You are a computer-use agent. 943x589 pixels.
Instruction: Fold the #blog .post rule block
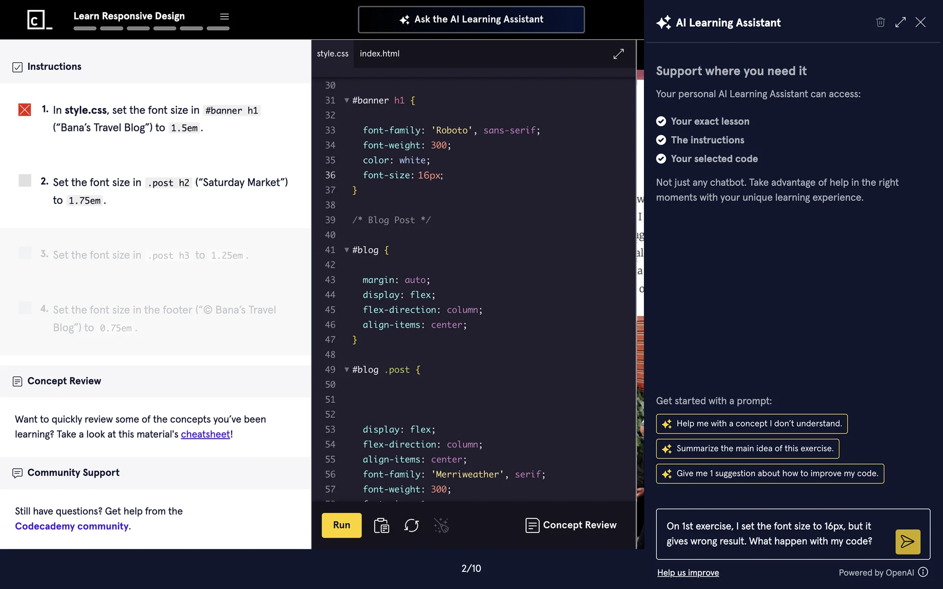pyautogui.click(x=347, y=370)
